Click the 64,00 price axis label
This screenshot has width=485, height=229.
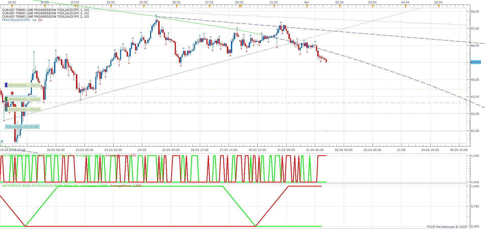(475, 80)
